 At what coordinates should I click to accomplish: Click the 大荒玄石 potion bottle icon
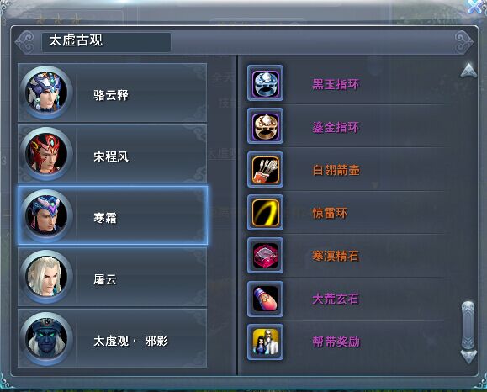[265, 299]
